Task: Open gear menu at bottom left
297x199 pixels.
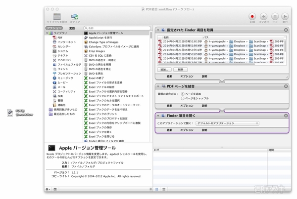Action: coord(48,189)
